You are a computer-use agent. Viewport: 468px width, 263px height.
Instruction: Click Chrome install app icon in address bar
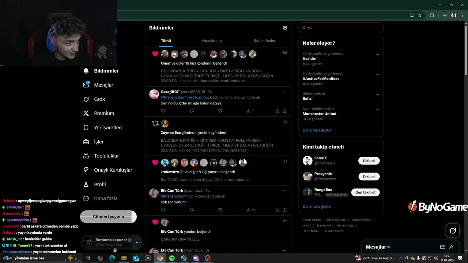click(412, 15)
